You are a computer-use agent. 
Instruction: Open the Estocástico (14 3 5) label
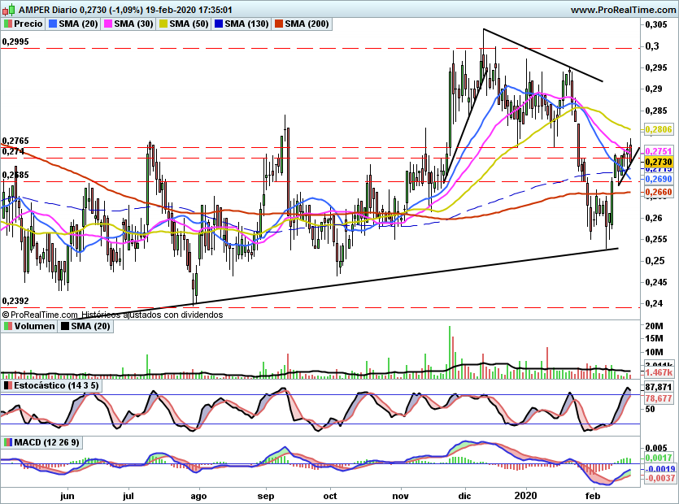point(56,385)
